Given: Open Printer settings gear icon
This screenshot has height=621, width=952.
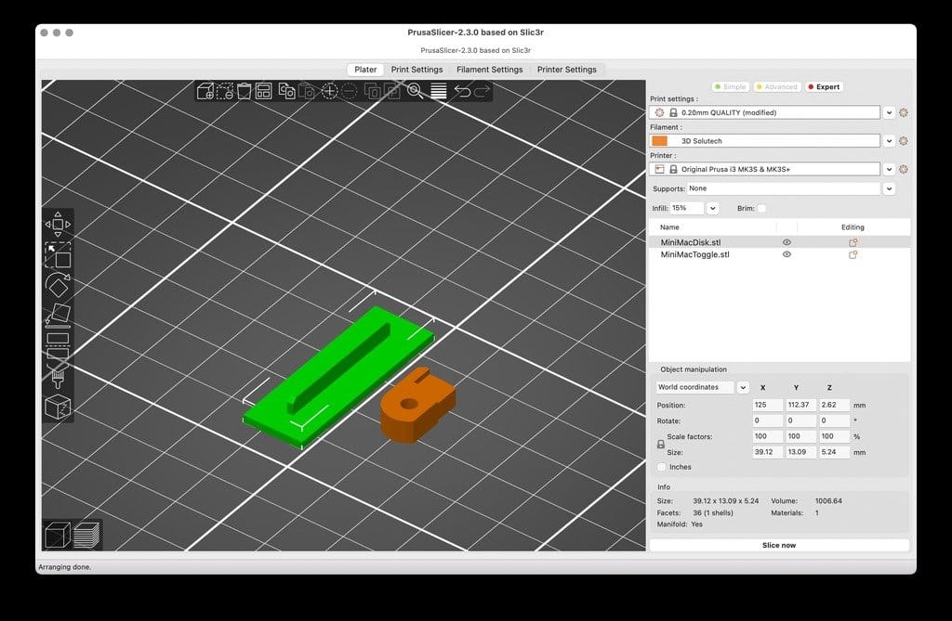Looking at the screenshot, I should (x=904, y=169).
